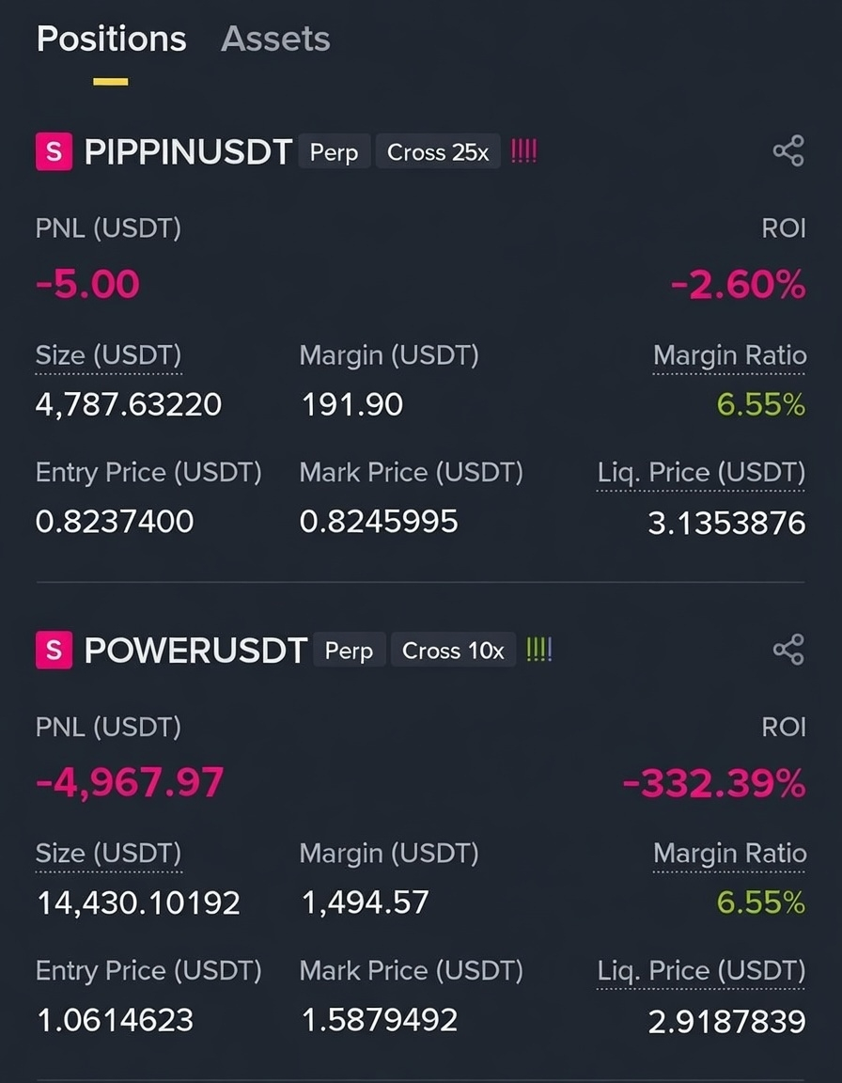The image size is (842, 1083).
Task: Share the POWERUSDT position
Action: coord(788,650)
